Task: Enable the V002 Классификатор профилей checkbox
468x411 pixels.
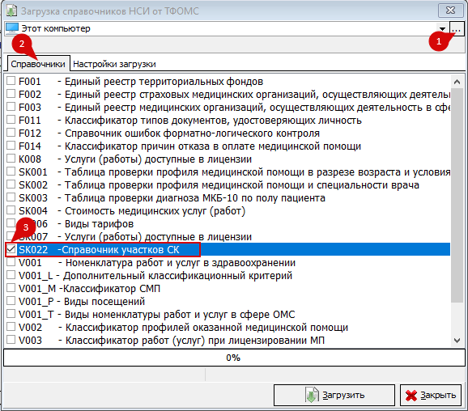Action: click(x=11, y=326)
